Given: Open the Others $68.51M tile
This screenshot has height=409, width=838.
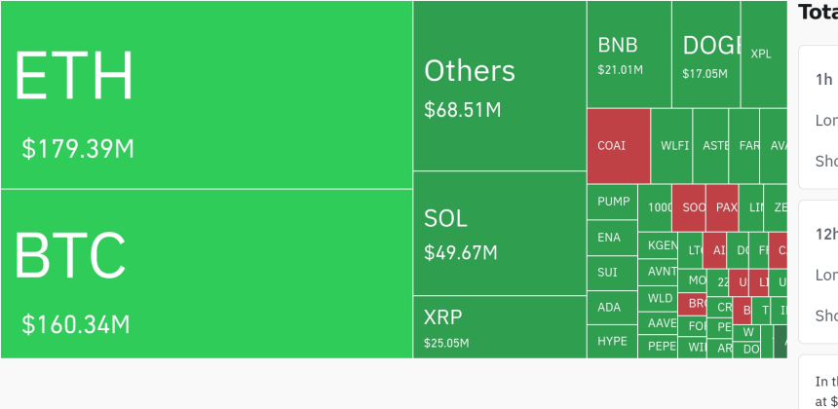Looking at the screenshot, I should pos(499,86).
